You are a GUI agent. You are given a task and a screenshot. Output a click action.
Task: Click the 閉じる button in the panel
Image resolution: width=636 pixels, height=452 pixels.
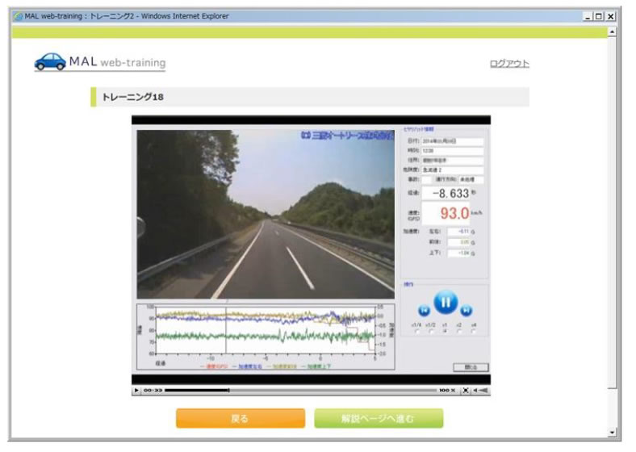(x=470, y=367)
